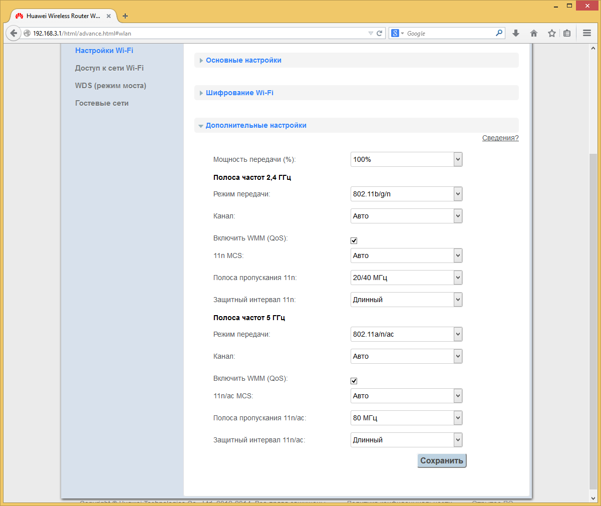Open the Google search engine selector
This screenshot has width=601, height=506.
click(x=398, y=33)
